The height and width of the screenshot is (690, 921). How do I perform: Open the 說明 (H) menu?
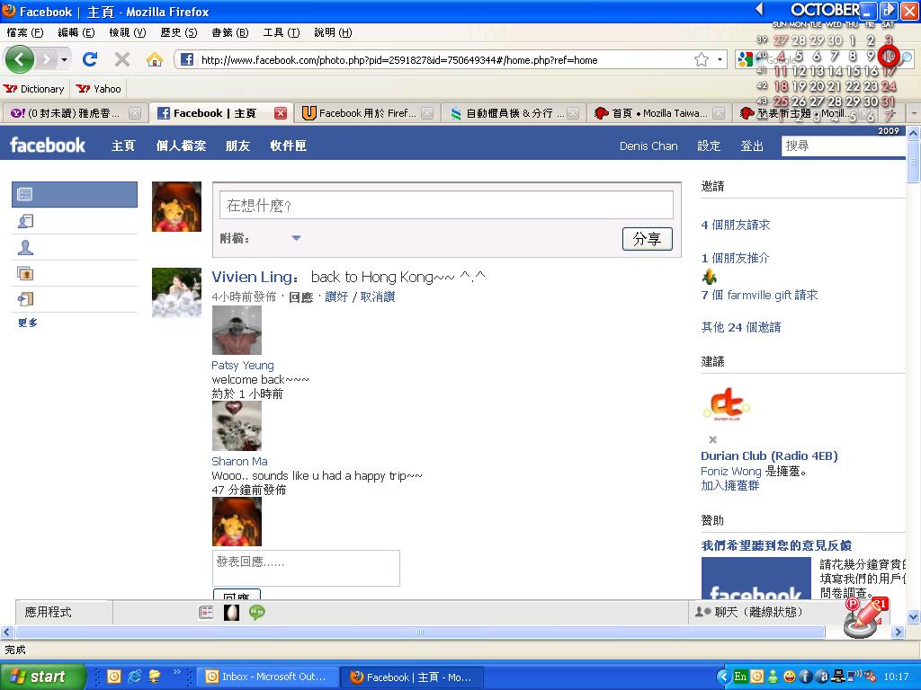333,32
